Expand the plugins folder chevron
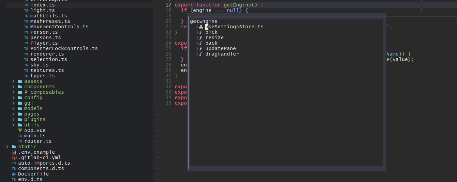Image resolution: width=457 pixels, height=182 pixels. tap(14, 120)
